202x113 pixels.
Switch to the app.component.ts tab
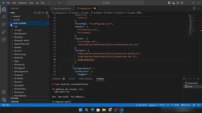(62, 8)
